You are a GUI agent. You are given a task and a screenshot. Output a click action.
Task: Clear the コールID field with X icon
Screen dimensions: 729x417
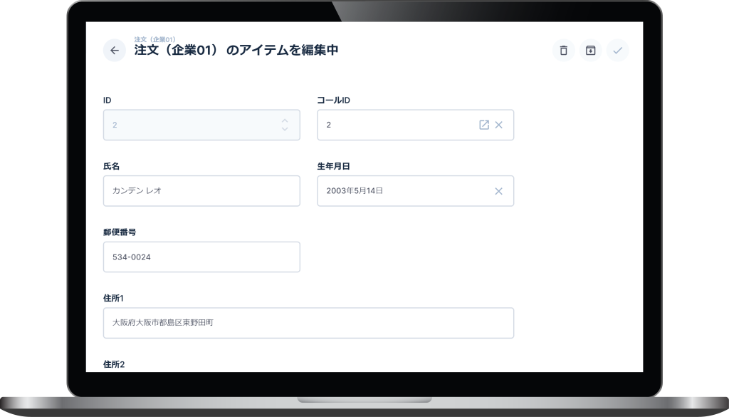(x=498, y=125)
